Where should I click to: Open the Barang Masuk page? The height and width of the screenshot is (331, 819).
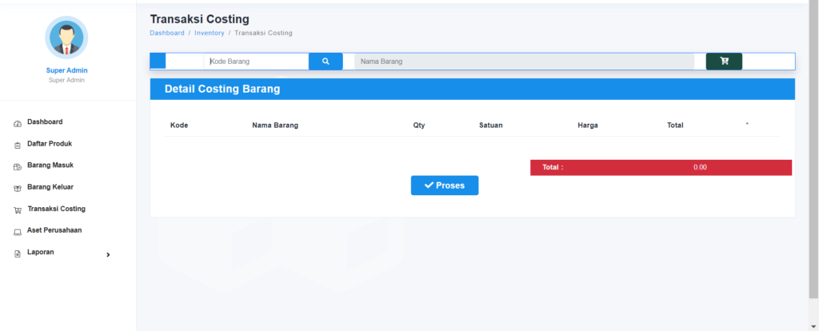pyautogui.click(x=50, y=165)
